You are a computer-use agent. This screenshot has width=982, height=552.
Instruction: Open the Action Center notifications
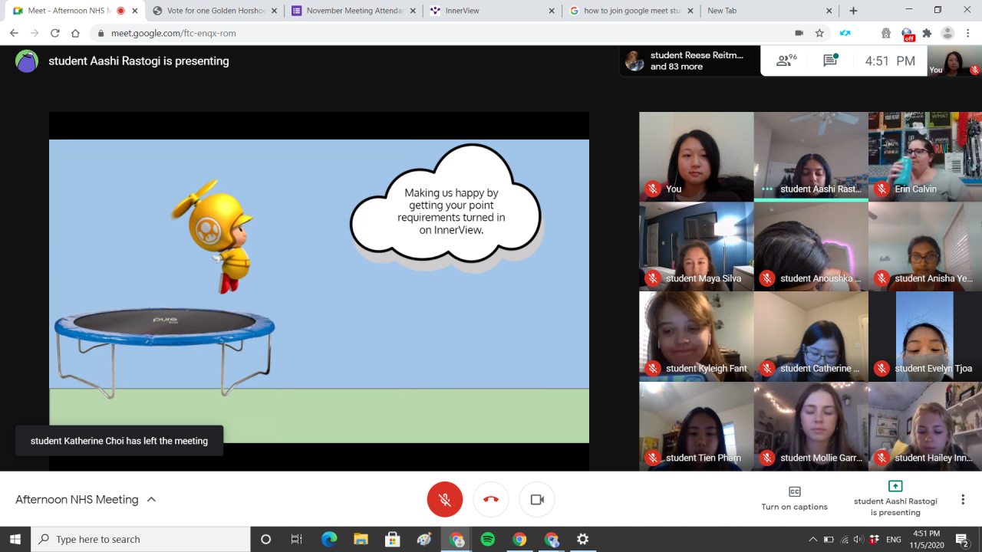click(961, 539)
